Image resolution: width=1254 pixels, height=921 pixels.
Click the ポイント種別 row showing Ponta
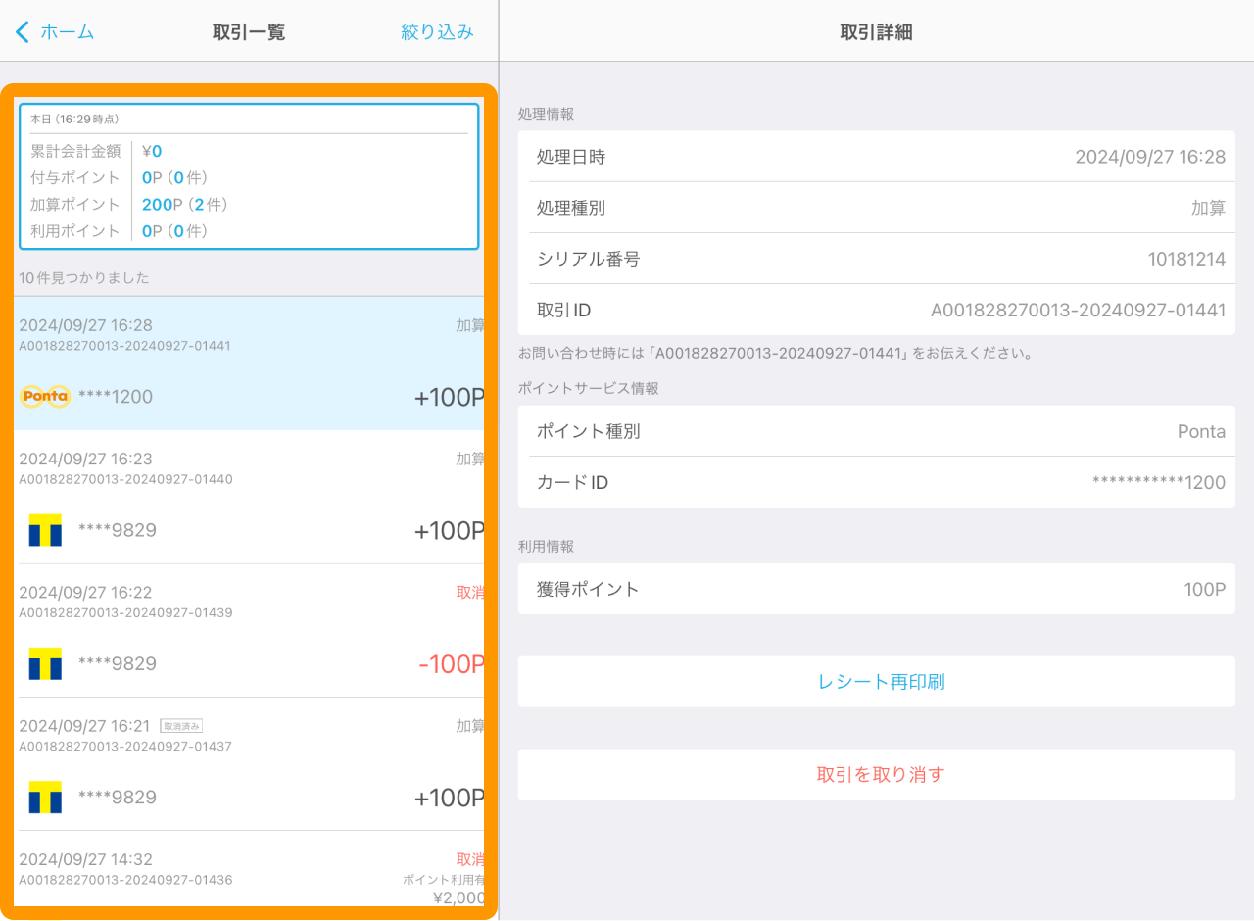pos(876,431)
